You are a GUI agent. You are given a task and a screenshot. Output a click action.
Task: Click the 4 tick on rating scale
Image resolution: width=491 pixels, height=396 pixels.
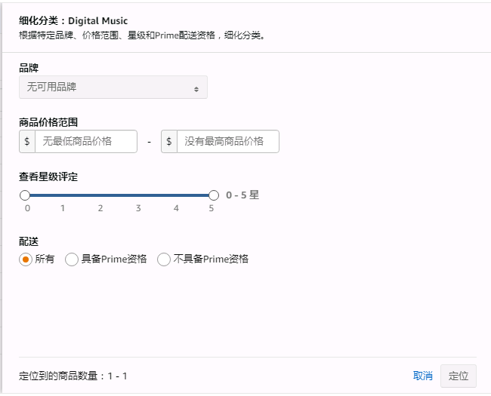(176, 208)
